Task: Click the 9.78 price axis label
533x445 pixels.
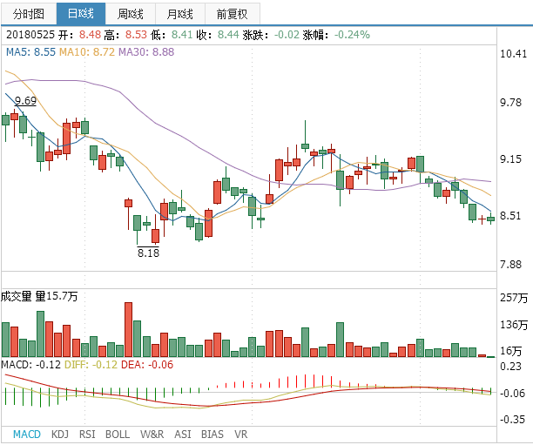Action: 510,103
